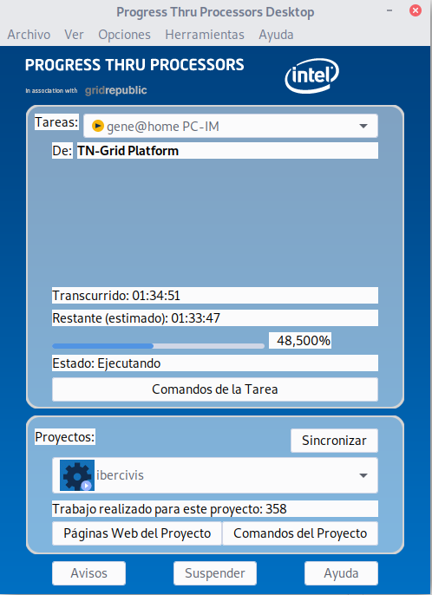The width and height of the screenshot is (432, 595).
Task: Close the window with red X
Action: click(416, 10)
